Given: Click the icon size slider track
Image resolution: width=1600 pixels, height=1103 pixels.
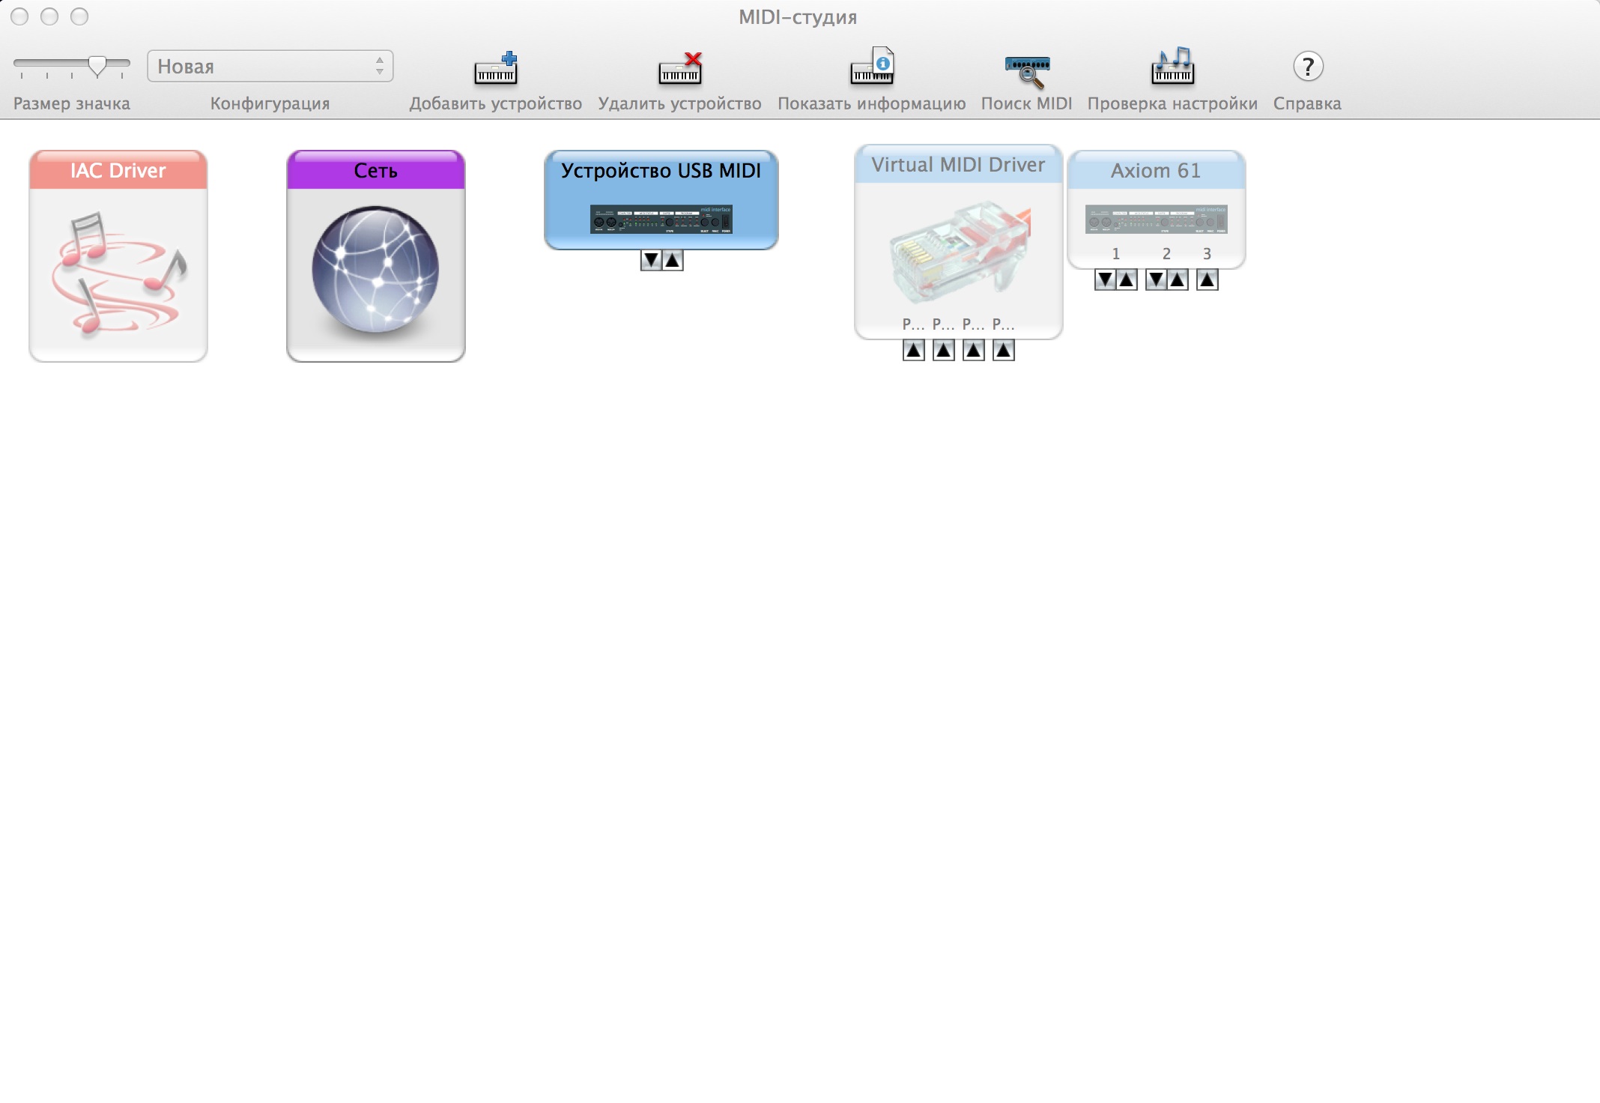Looking at the screenshot, I should [72, 65].
